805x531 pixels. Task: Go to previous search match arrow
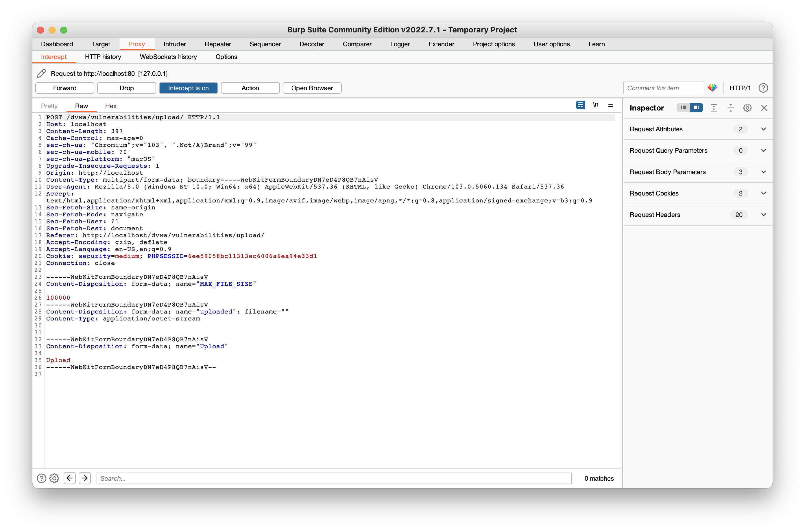click(70, 478)
